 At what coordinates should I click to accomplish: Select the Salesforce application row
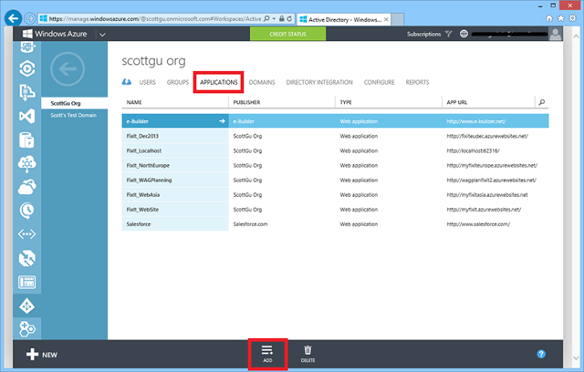pos(335,224)
